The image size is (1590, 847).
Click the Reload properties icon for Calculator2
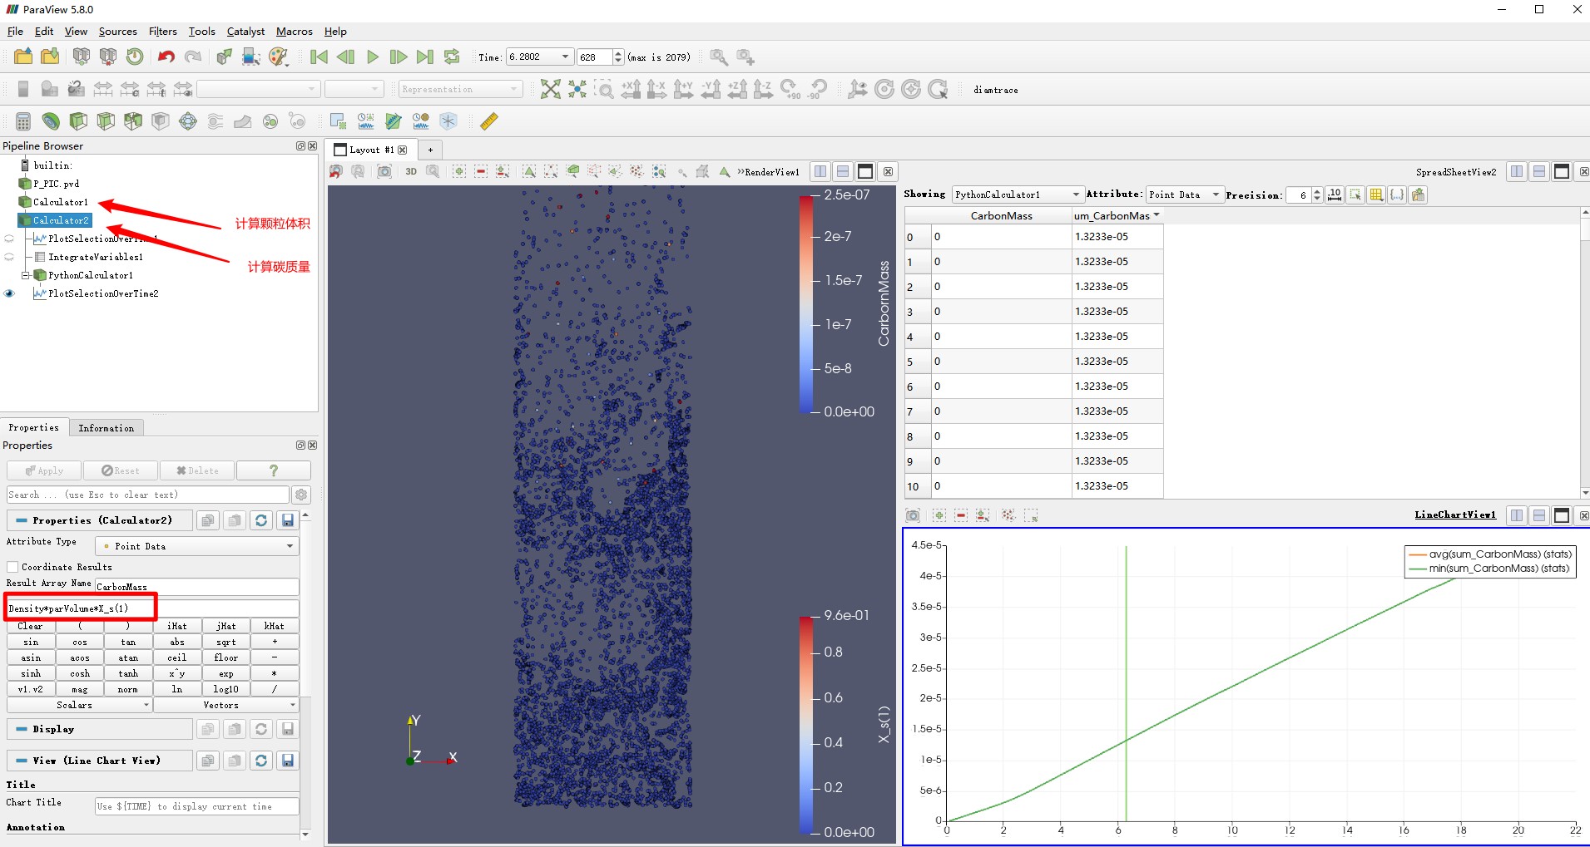[261, 520]
